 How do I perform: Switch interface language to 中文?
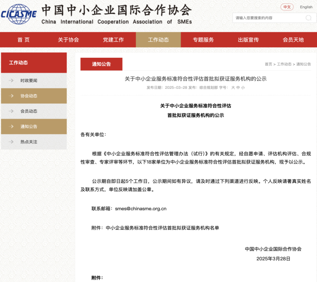tap(287, 7)
